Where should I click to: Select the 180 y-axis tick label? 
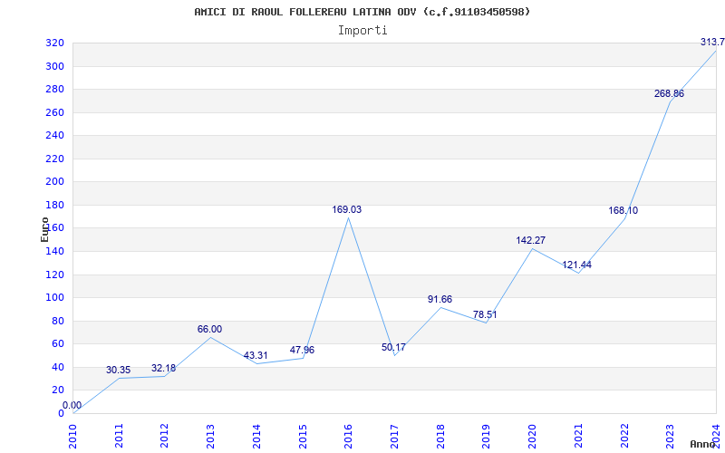(54, 206)
